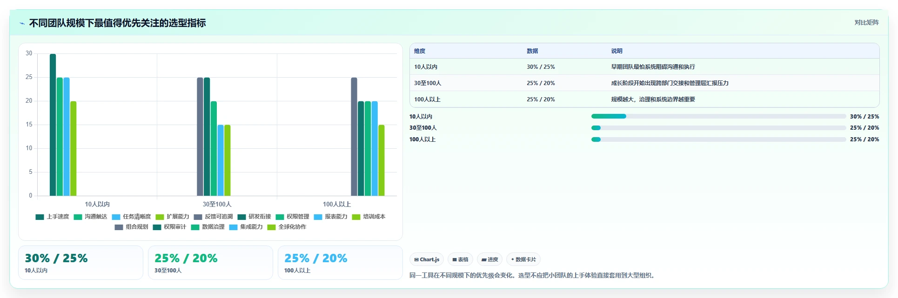Viewport: 898px width, 298px height.
Task: Open the blue 25% / 20% stat card for 100人以上
Action: pos(340,263)
